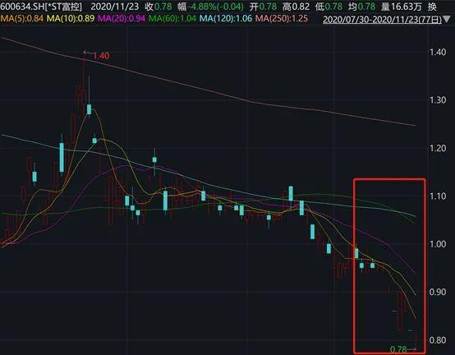The height and width of the screenshot is (355, 455).
Task: Click the 0.80 label on price axis
Action: (438, 340)
